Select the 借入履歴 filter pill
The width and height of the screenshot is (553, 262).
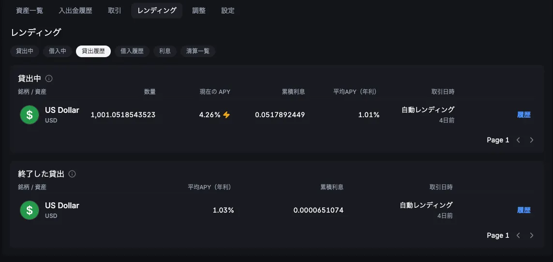(132, 51)
